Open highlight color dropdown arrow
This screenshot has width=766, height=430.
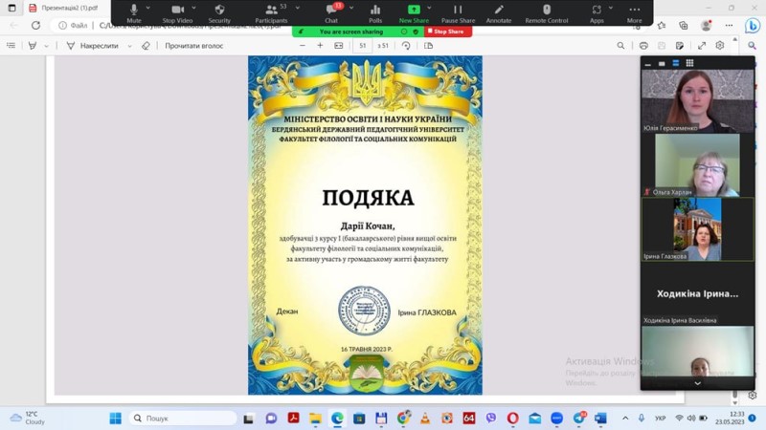pyautogui.click(x=46, y=46)
